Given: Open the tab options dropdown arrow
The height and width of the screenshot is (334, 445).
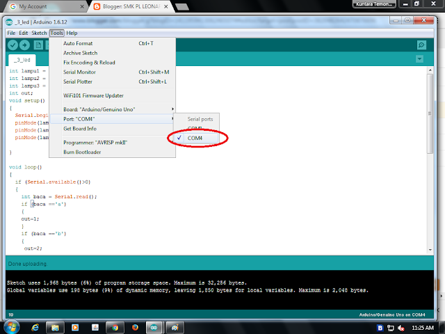Looking at the screenshot, I should (x=419, y=59).
